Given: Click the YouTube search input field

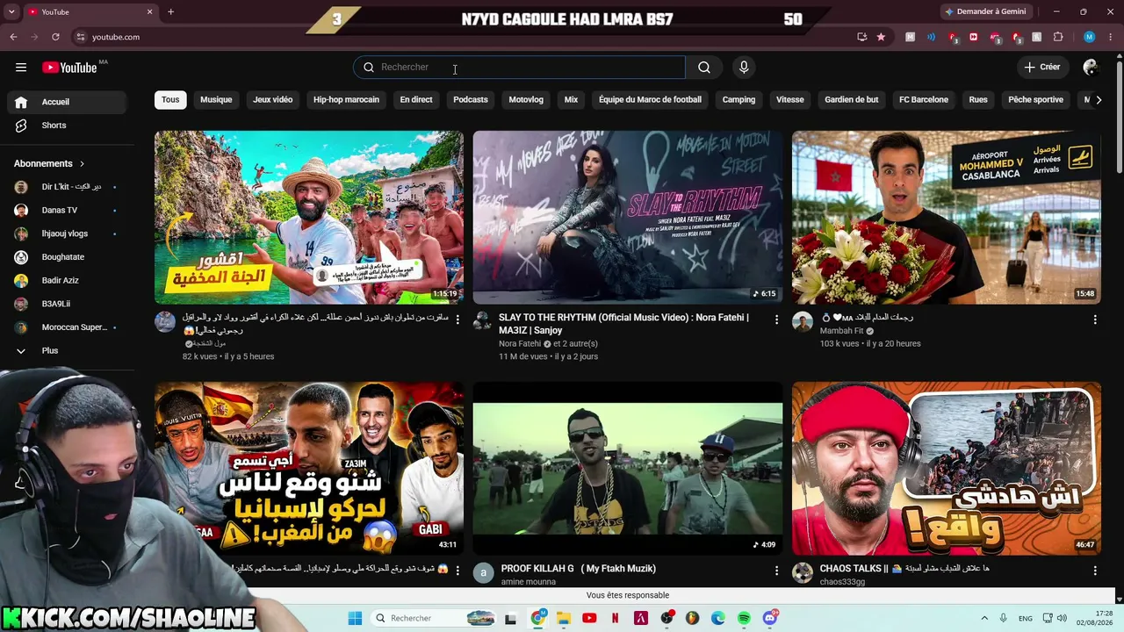Looking at the screenshot, I should tap(519, 68).
